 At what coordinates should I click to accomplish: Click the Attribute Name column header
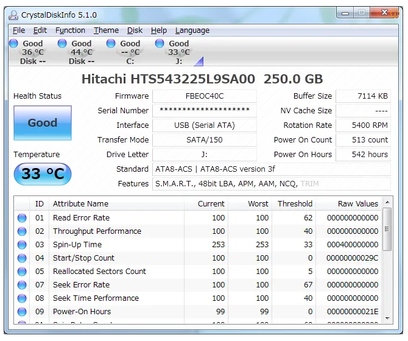(116, 203)
